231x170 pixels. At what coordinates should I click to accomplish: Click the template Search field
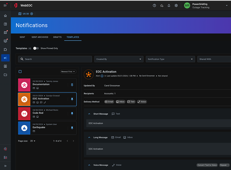55,59
